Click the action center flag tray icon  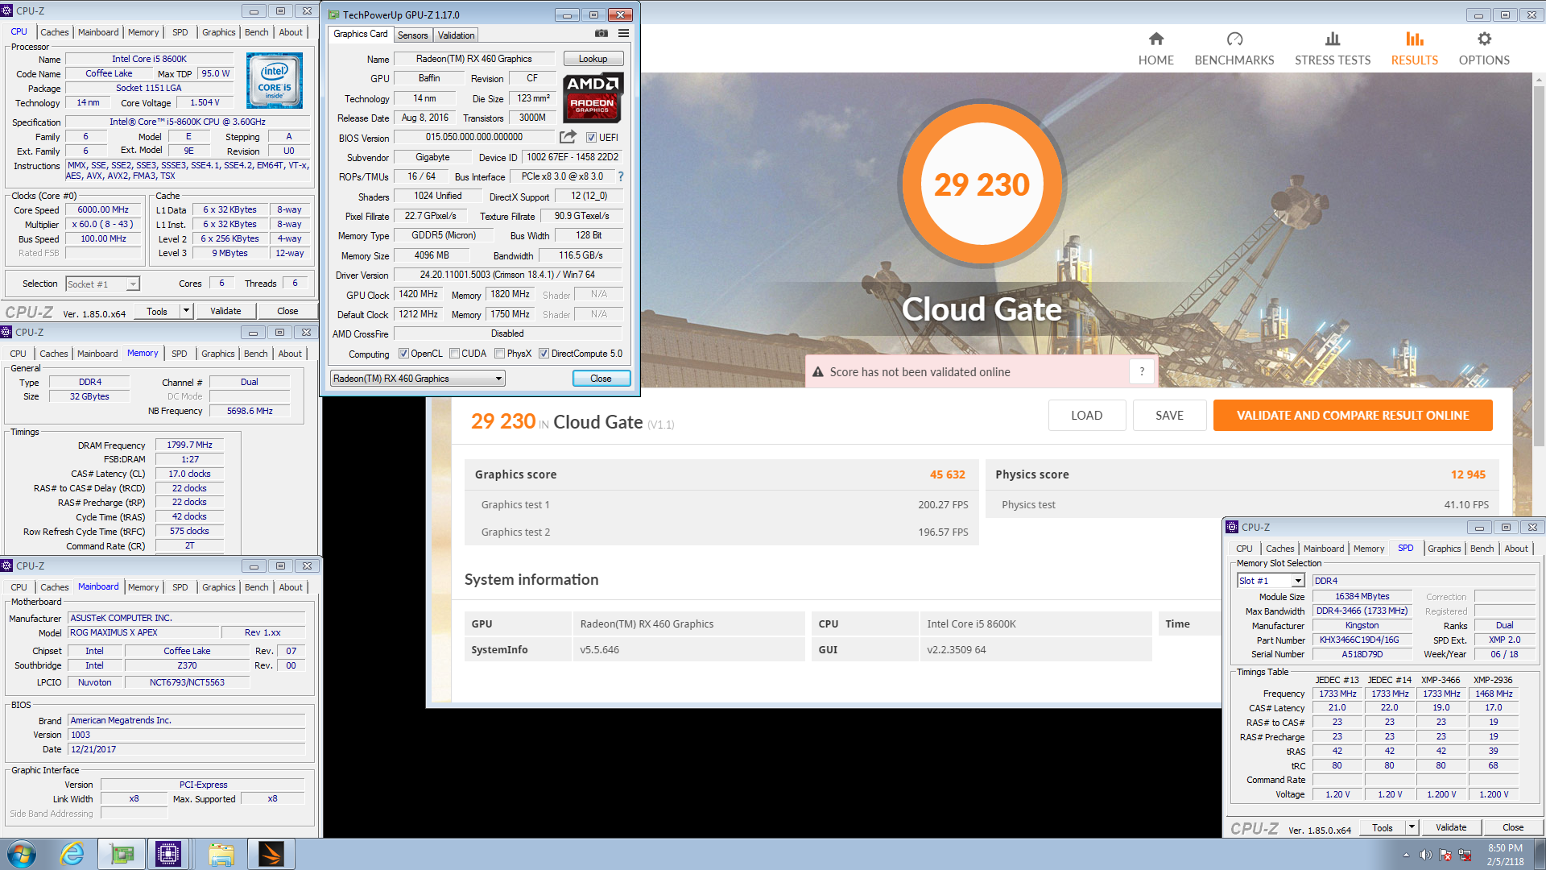(1445, 855)
